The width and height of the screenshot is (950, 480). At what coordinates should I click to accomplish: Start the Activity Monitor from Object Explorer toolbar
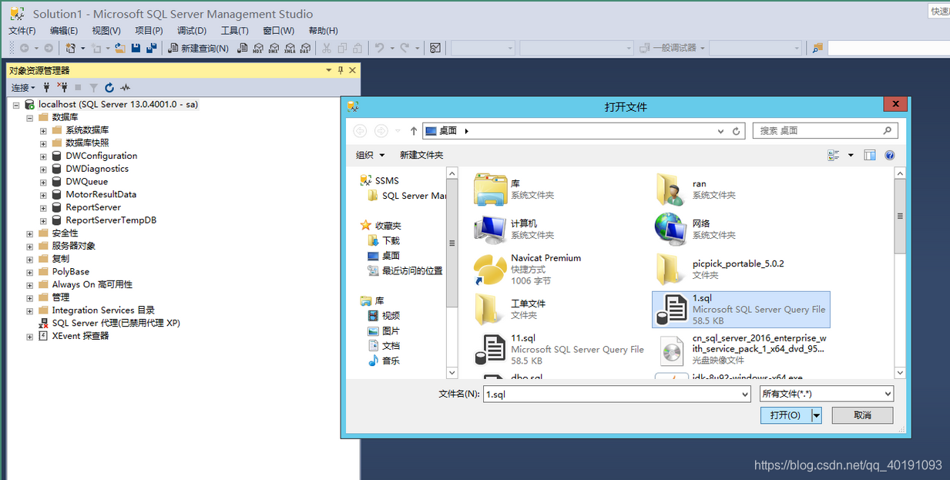(x=125, y=87)
